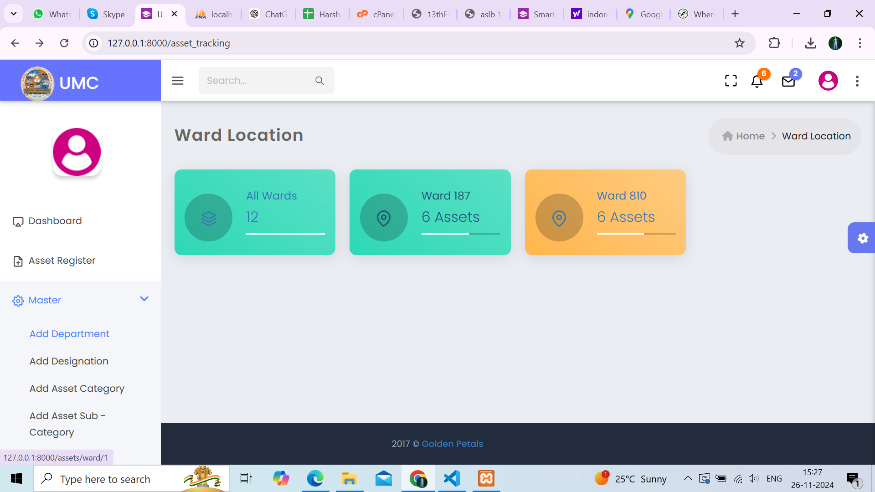875x492 pixels.
Task: Click the UMC logo emblem
Action: point(37,83)
